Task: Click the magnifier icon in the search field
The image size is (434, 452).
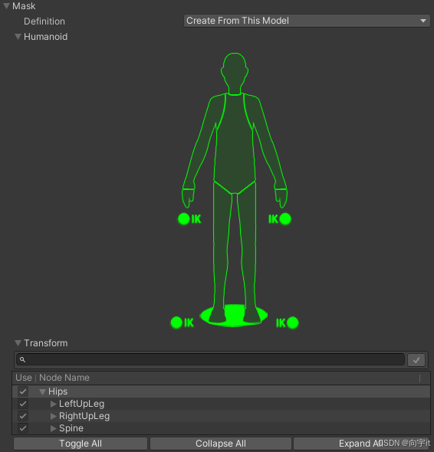Action: pyautogui.click(x=22, y=359)
